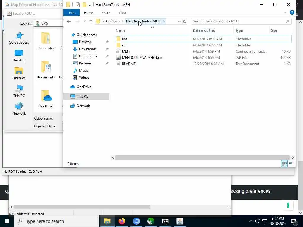
Task: Open the File menu tab
Action: coord(72,13)
